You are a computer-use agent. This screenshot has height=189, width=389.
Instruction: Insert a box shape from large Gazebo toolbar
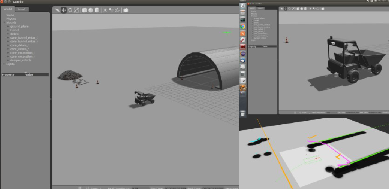click(85, 10)
